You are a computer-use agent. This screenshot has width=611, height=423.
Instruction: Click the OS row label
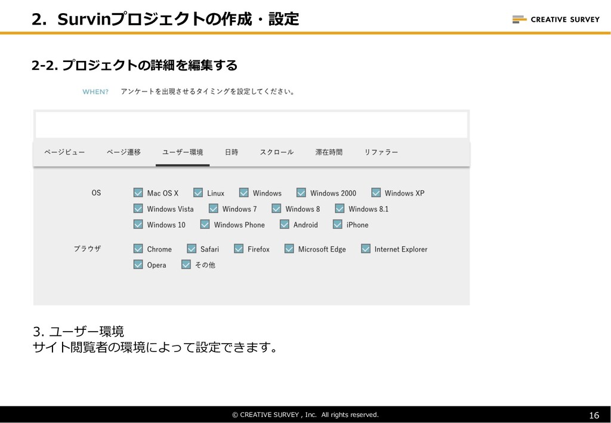tap(96, 193)
